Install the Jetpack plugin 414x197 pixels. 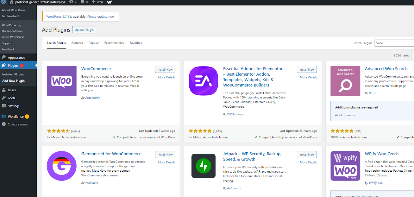pyautogui.click(x=307, y=155)
